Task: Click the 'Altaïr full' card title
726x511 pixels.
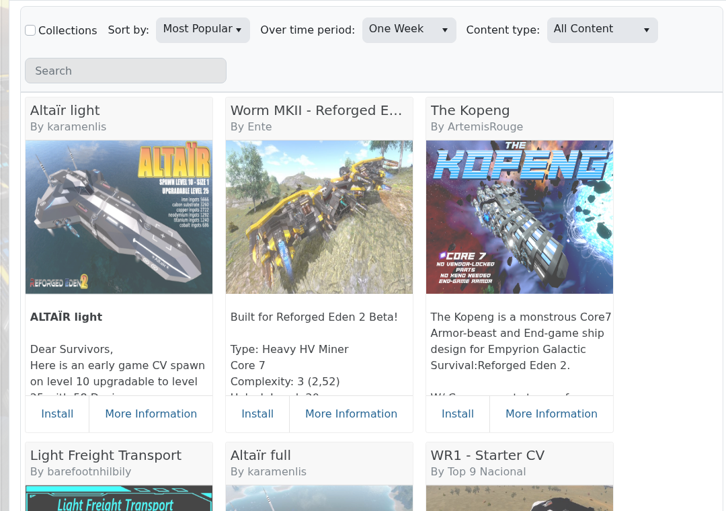Action: (x=261, y=455)
